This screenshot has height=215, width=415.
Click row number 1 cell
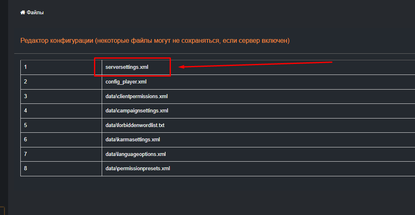[26, 67]
